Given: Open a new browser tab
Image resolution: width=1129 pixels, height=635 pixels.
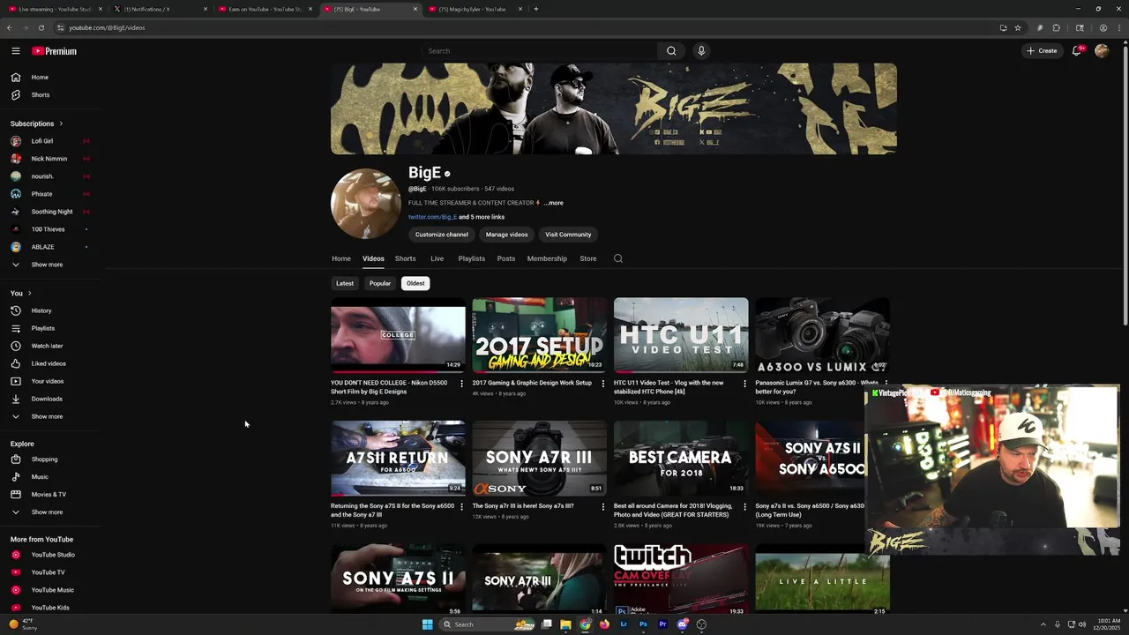Looking at the screenshot, I should point(536,9).
